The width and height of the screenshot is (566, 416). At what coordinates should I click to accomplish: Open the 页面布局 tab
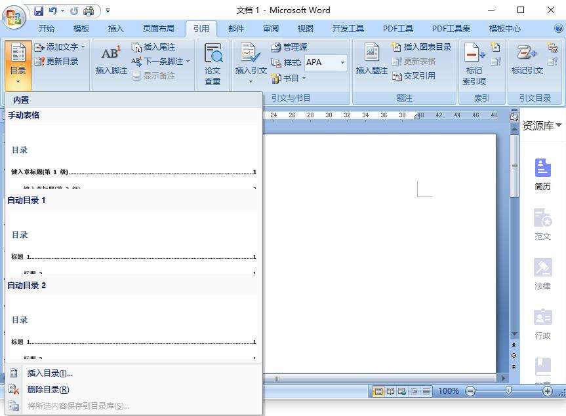(159, 28)
